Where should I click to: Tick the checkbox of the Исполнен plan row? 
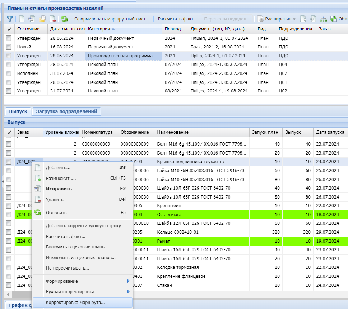[9, 73]
